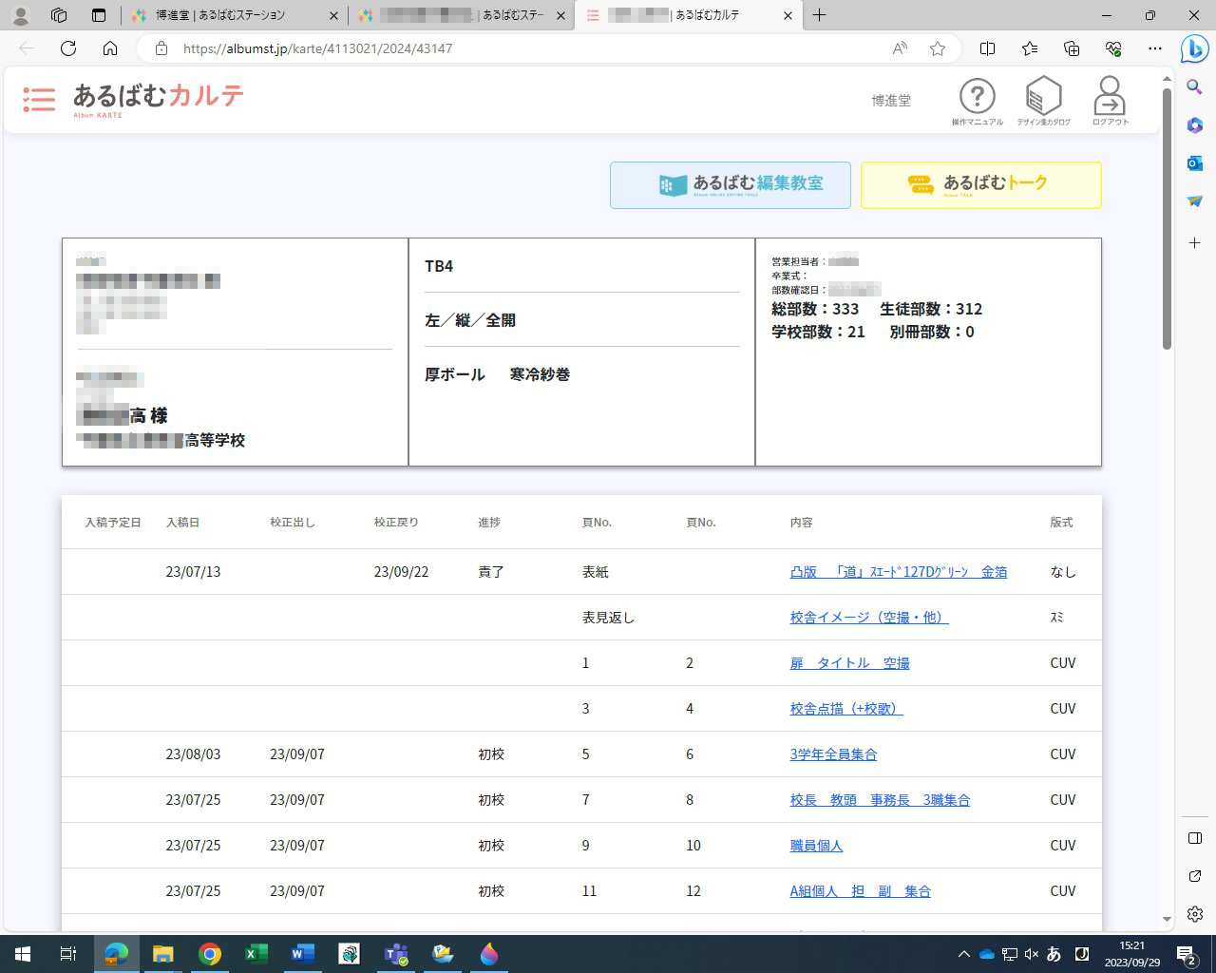
Task: Switch to the あるばむステーション tab
Action: tap(228, 15)
